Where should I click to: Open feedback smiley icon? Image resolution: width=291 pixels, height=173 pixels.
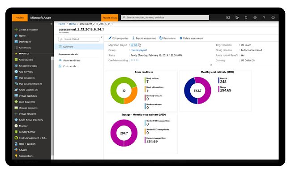coord(273,17)
